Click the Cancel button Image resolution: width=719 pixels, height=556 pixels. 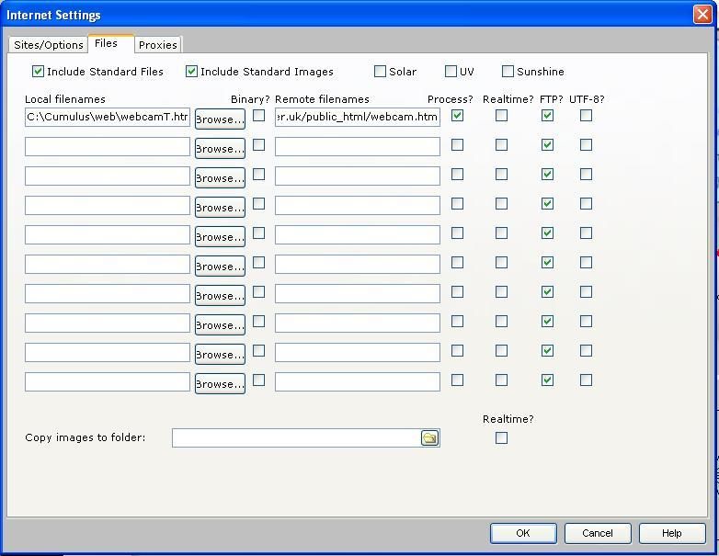pyautogui.click(x=597, y=533)
